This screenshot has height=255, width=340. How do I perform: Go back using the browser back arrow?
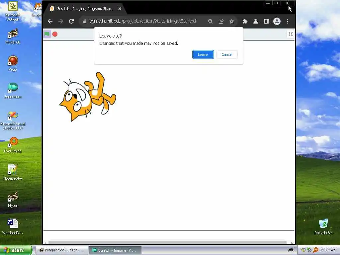coord(50,21)
